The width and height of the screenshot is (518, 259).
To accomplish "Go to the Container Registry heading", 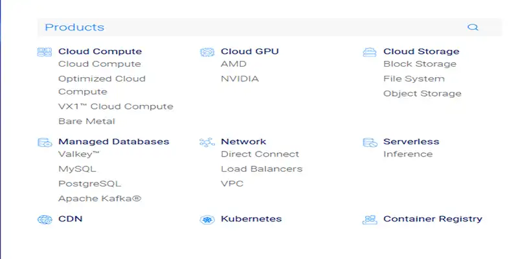I will point(433,219).
